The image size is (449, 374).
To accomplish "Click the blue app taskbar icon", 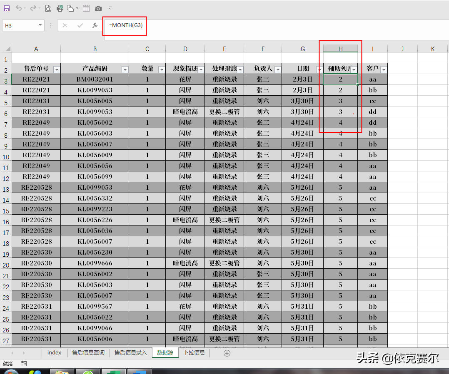I will (140, 372).
